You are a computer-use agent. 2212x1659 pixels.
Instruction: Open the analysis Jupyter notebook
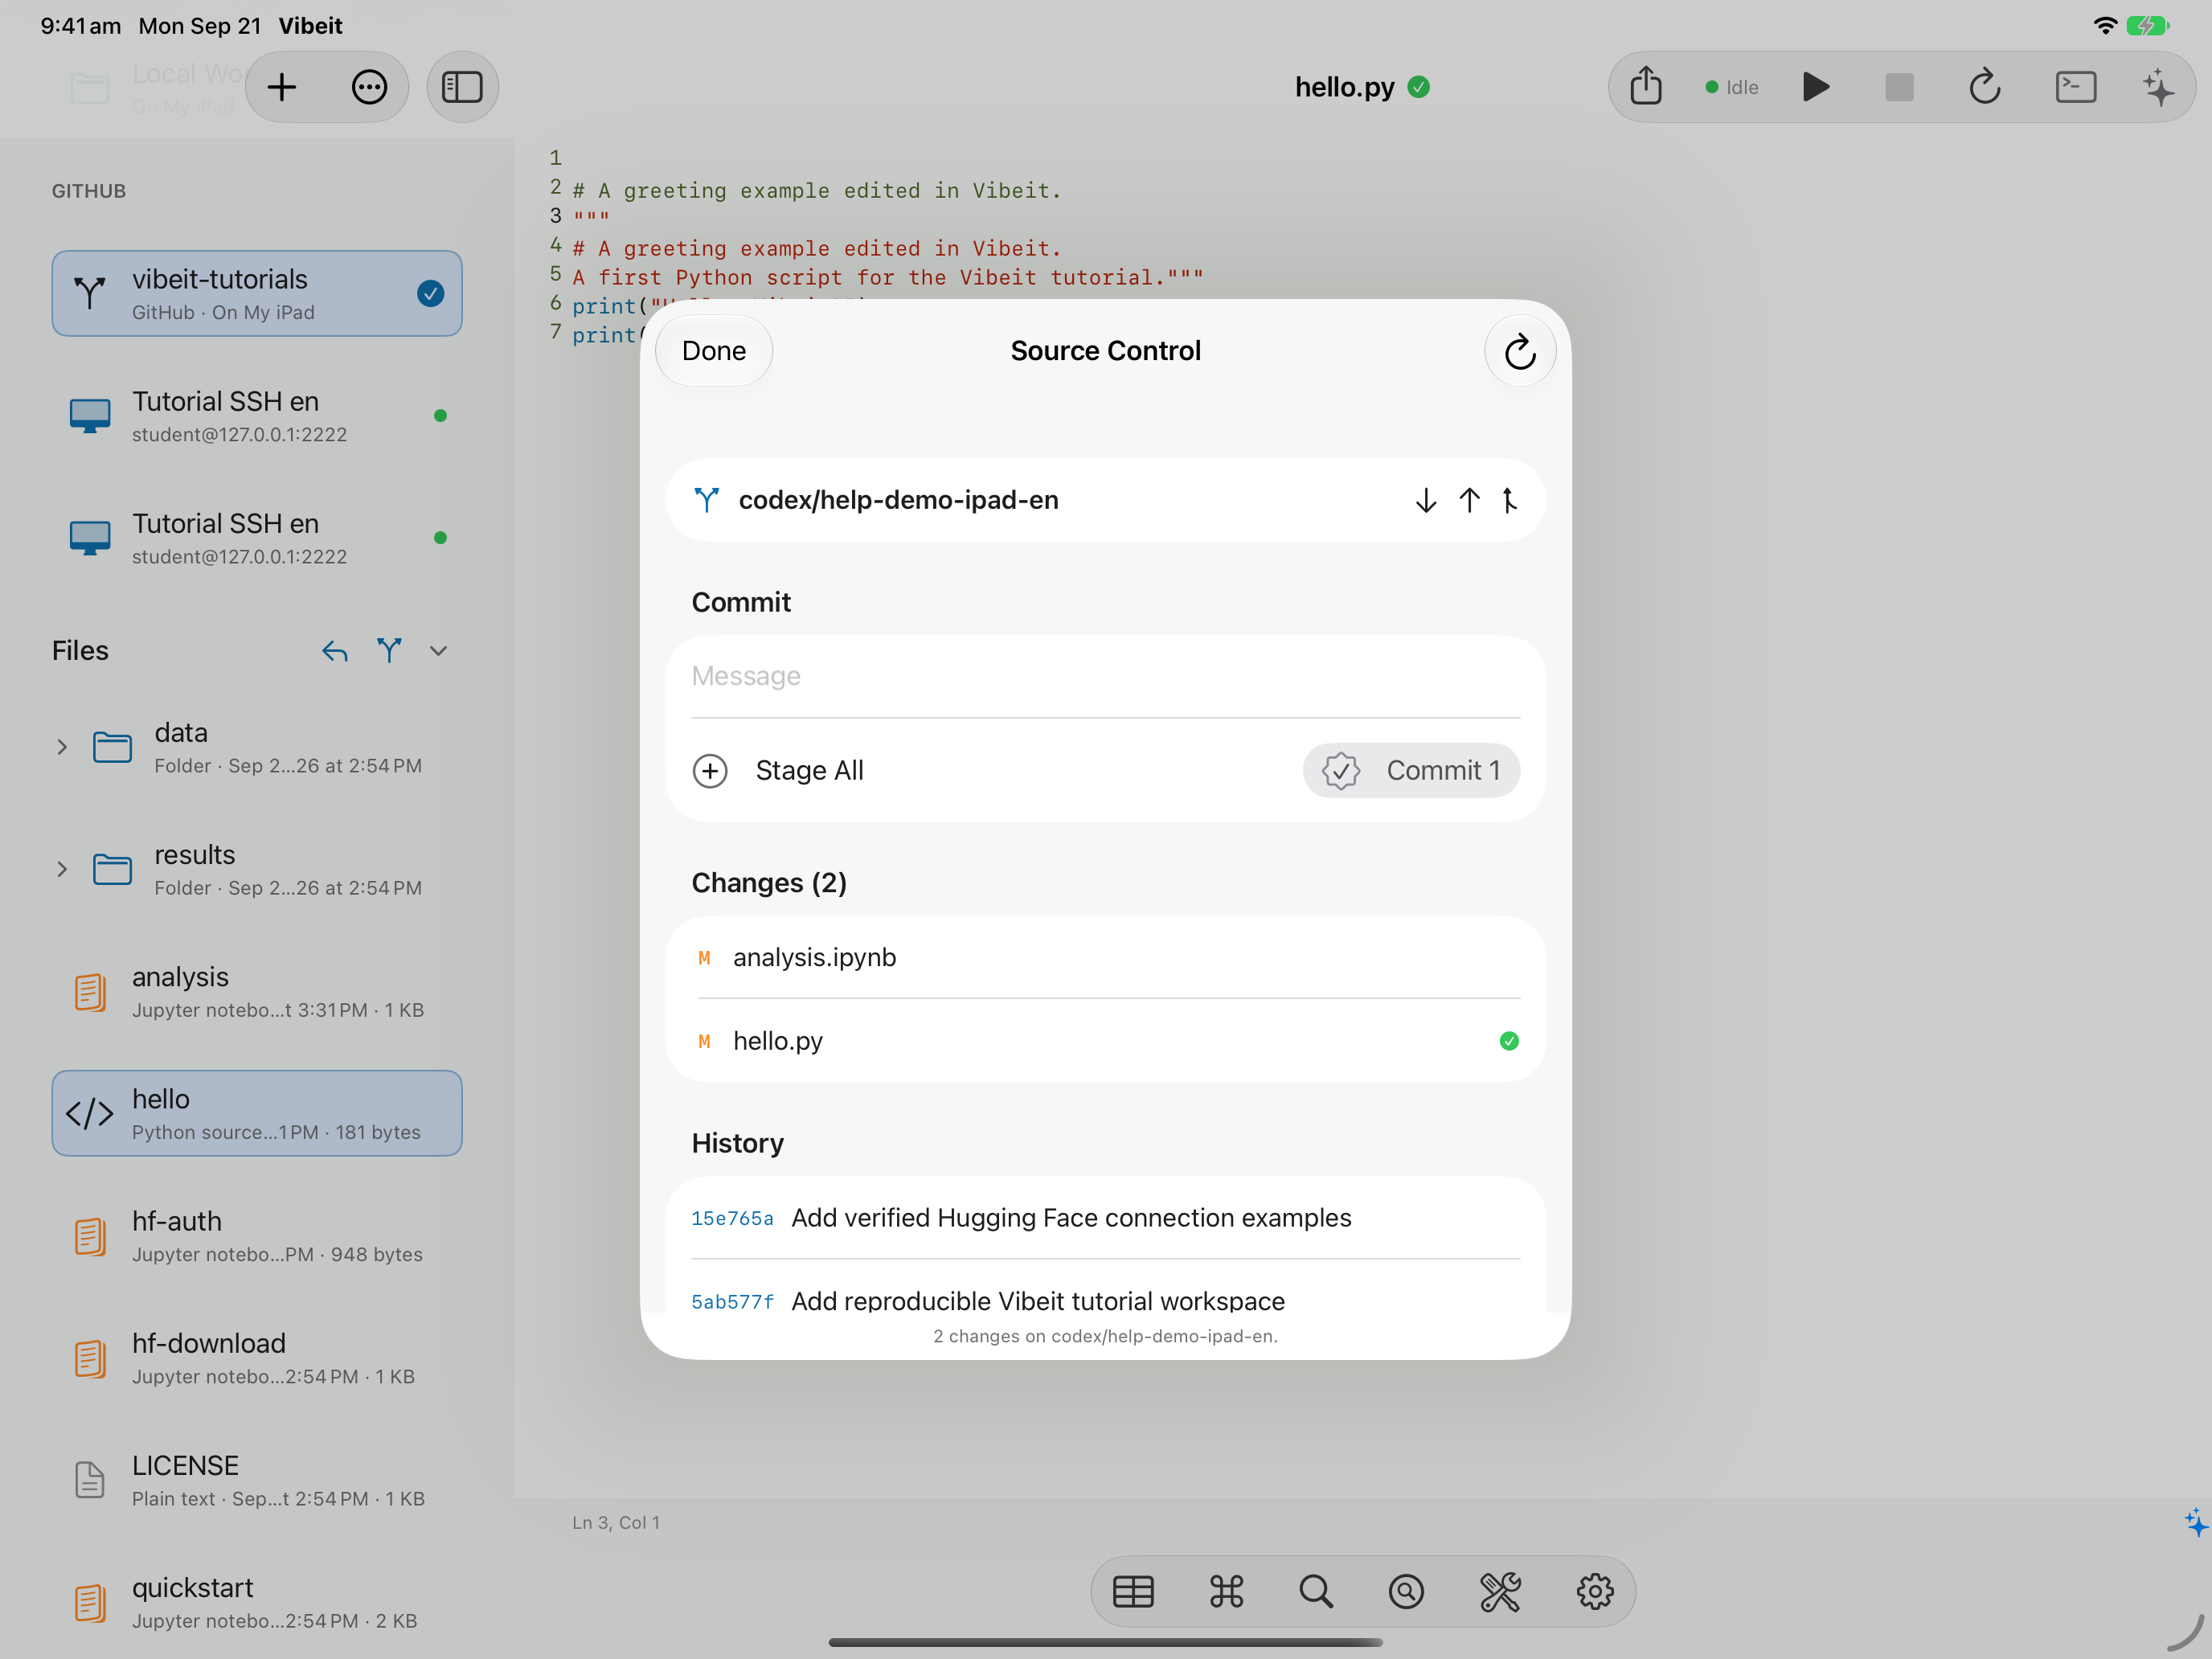(x=257, y=991)
